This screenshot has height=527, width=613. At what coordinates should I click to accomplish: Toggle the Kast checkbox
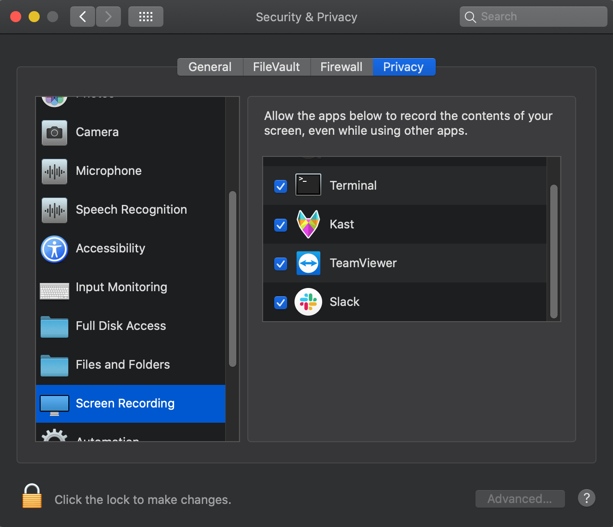click(281, 225)
